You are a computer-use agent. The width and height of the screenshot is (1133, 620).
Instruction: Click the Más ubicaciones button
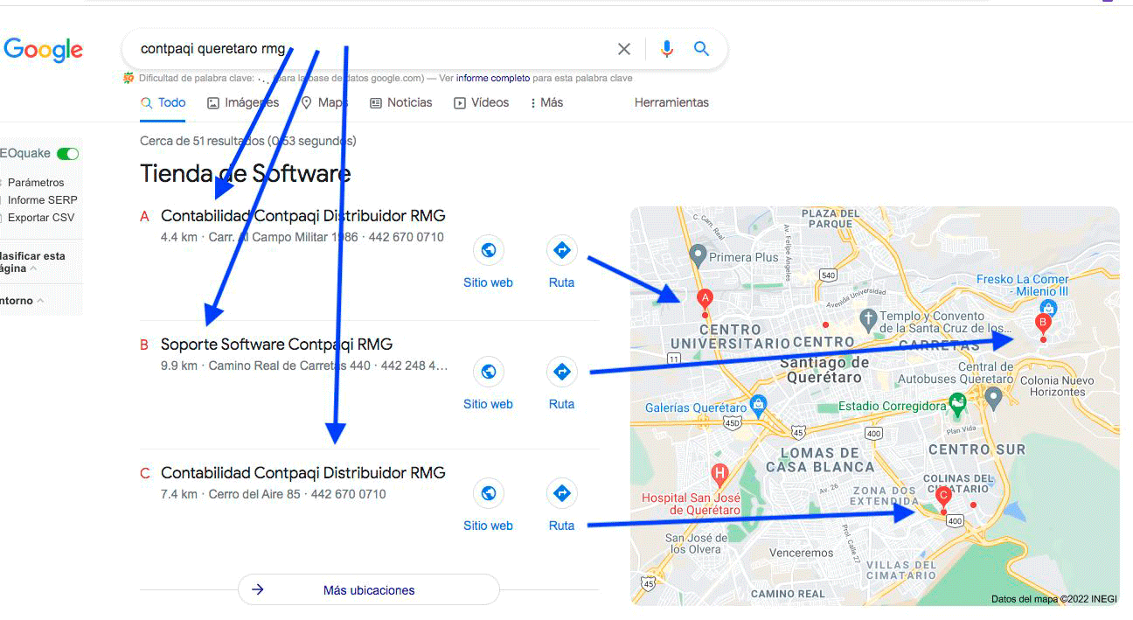pyautogui.click(x=369, y=589)
